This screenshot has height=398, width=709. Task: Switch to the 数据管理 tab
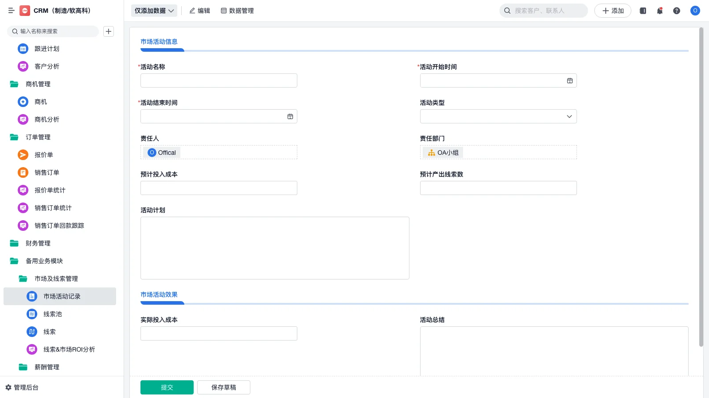[x=237, y=11]
